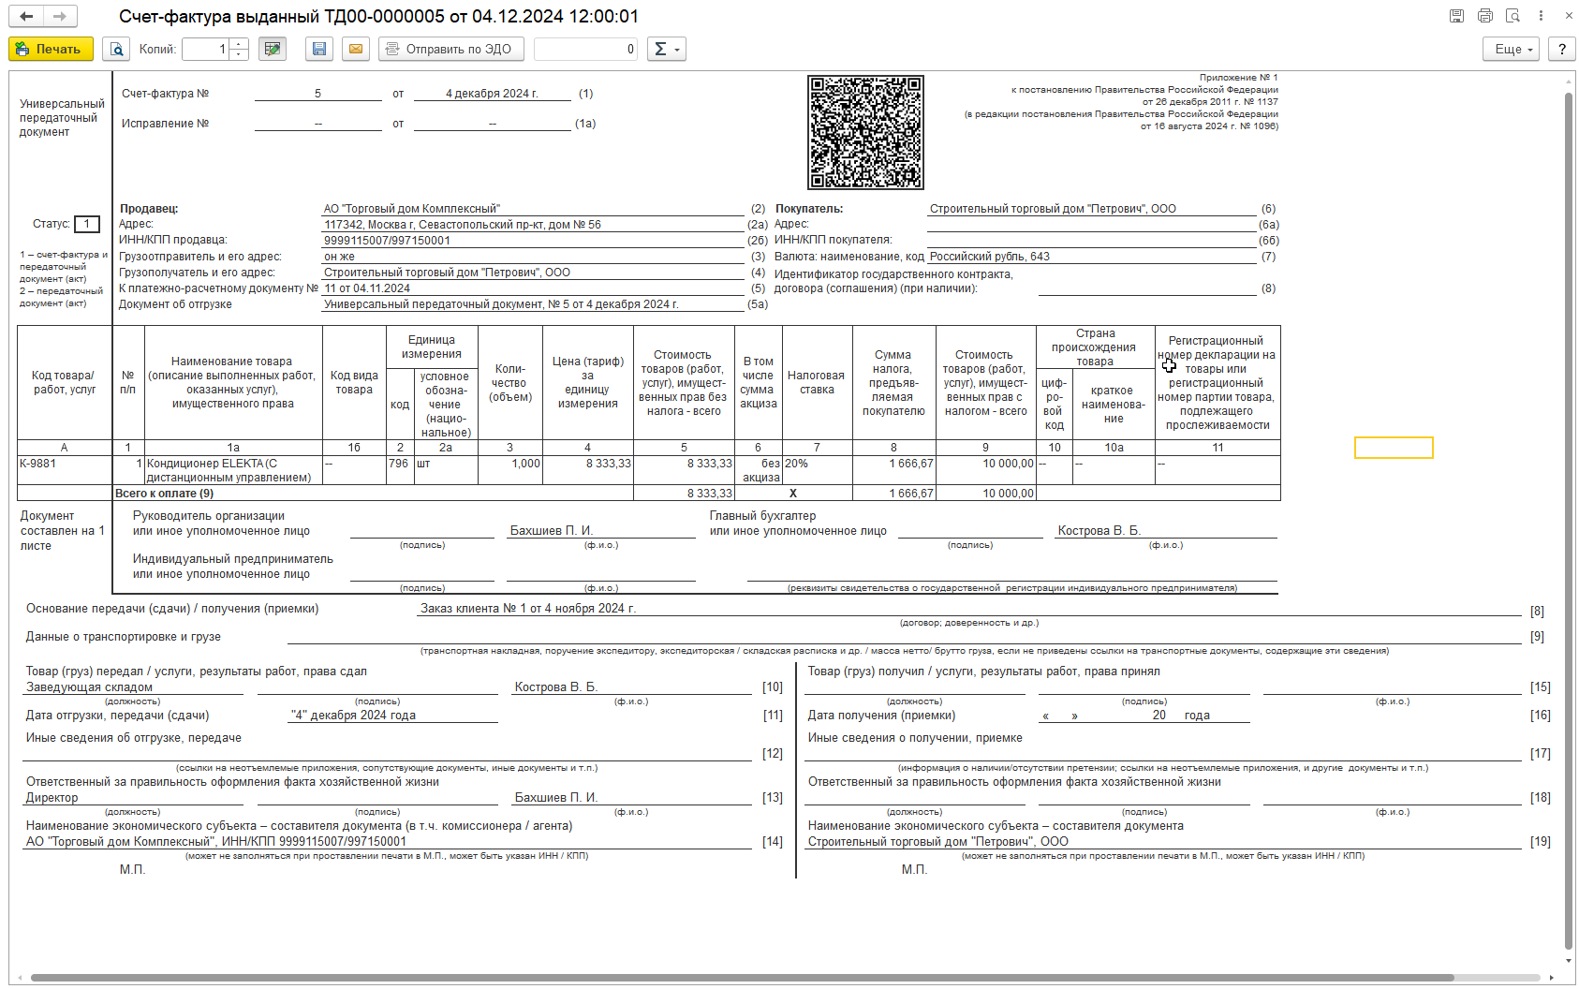Send document by email envelope icon
Viewport: 1579px width, 989px height.
click(x=356, y=49)
